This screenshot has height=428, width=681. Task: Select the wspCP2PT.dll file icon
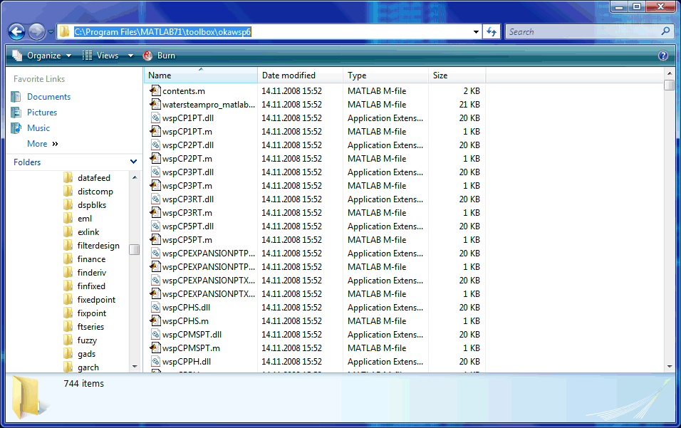click(155, 145)
